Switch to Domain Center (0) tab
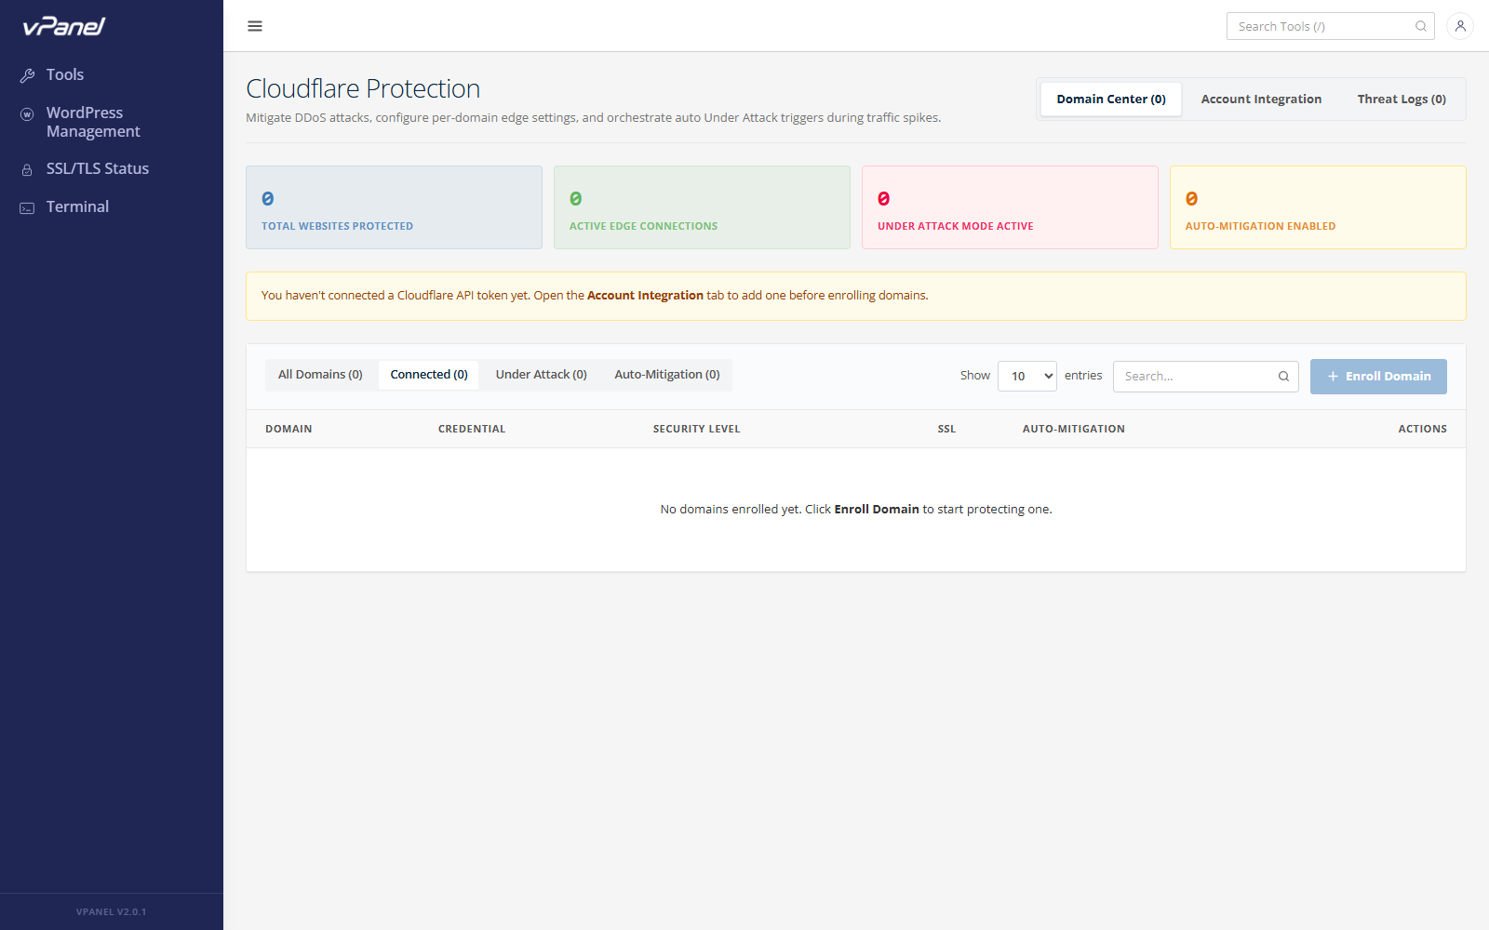The image size is (1489, 930). tap(1111, 100)
